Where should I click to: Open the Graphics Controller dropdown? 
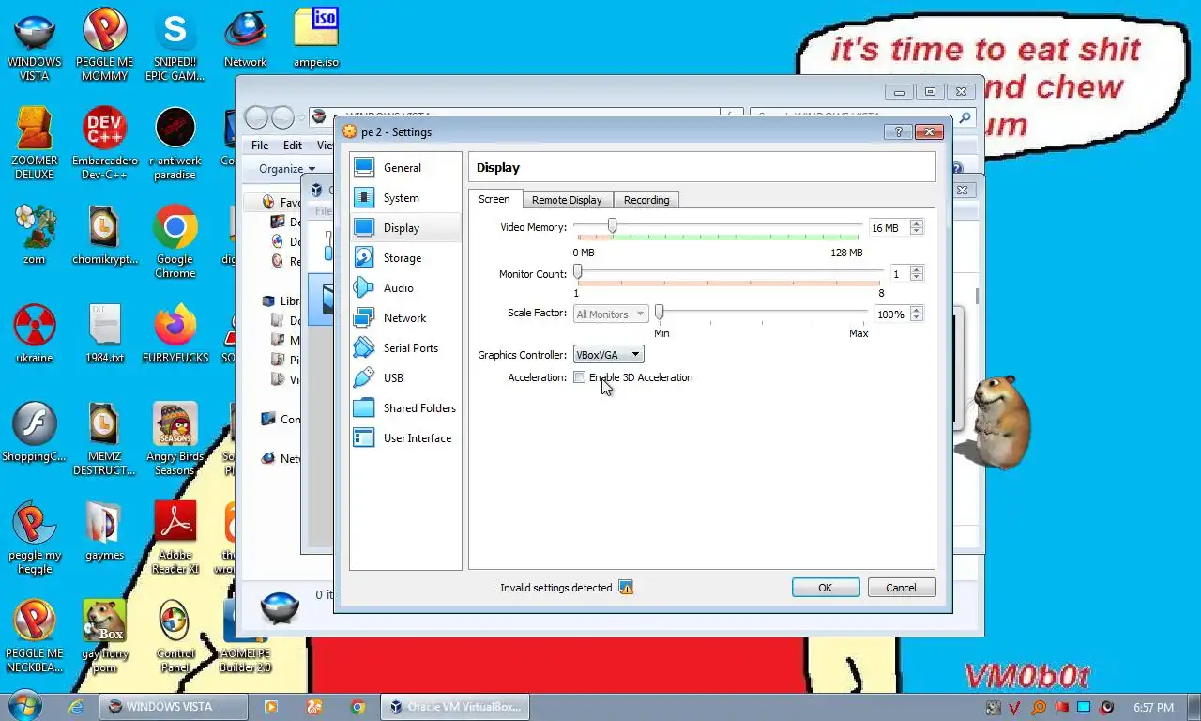coord(609,355)
